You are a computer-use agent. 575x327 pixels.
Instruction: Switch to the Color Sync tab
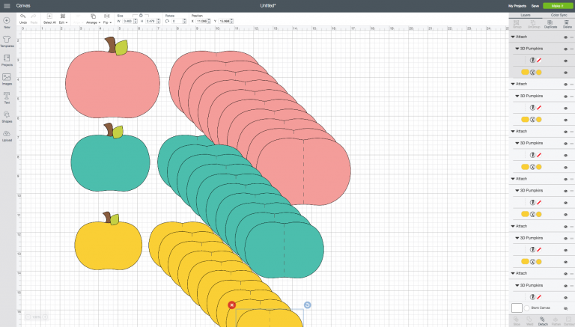(559, 16)
